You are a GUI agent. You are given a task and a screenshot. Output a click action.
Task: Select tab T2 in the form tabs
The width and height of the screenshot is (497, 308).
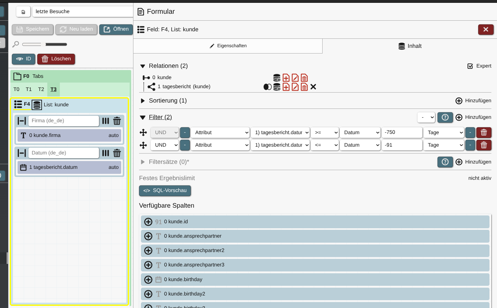pos(41,89)
